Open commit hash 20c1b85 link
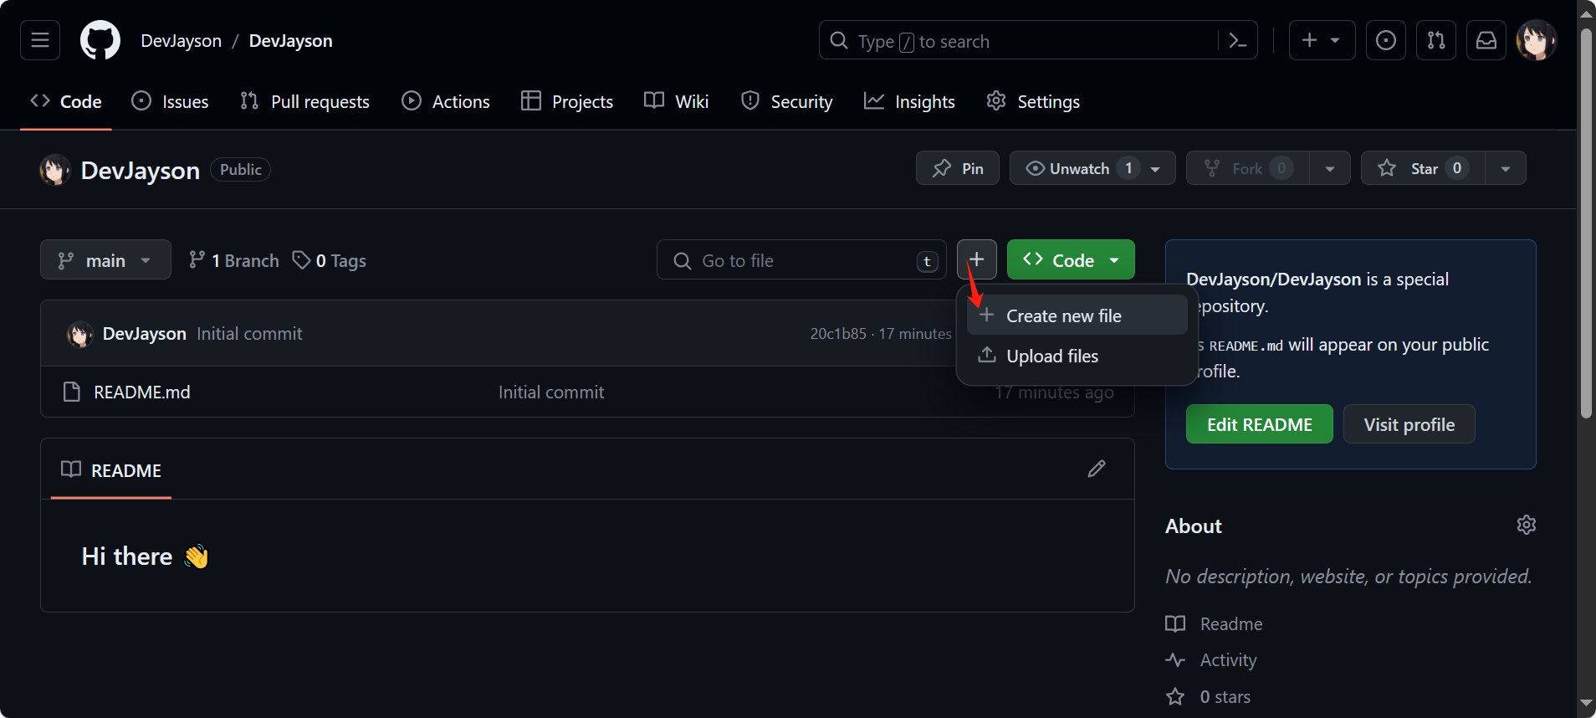The image size is (1596, 718). [x=838, y=333]
